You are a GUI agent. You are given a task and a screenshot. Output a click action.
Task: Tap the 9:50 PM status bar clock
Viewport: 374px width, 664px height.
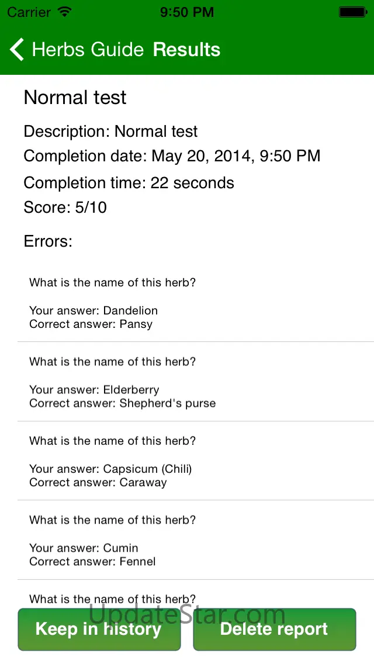(x=187, y=12)
